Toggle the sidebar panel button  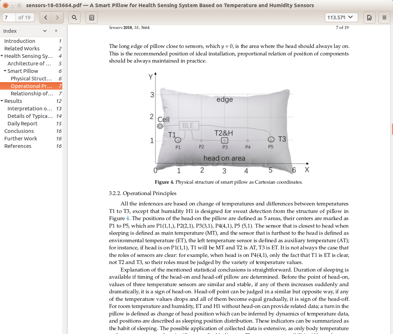[92, 18]
